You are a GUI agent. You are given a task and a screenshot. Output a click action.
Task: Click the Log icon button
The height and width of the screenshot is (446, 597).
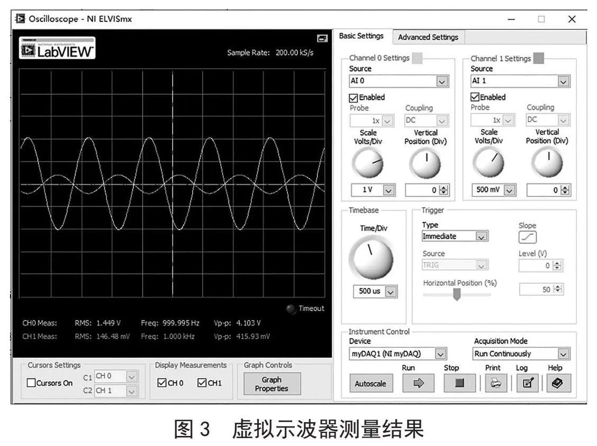(x=527, y=383)
